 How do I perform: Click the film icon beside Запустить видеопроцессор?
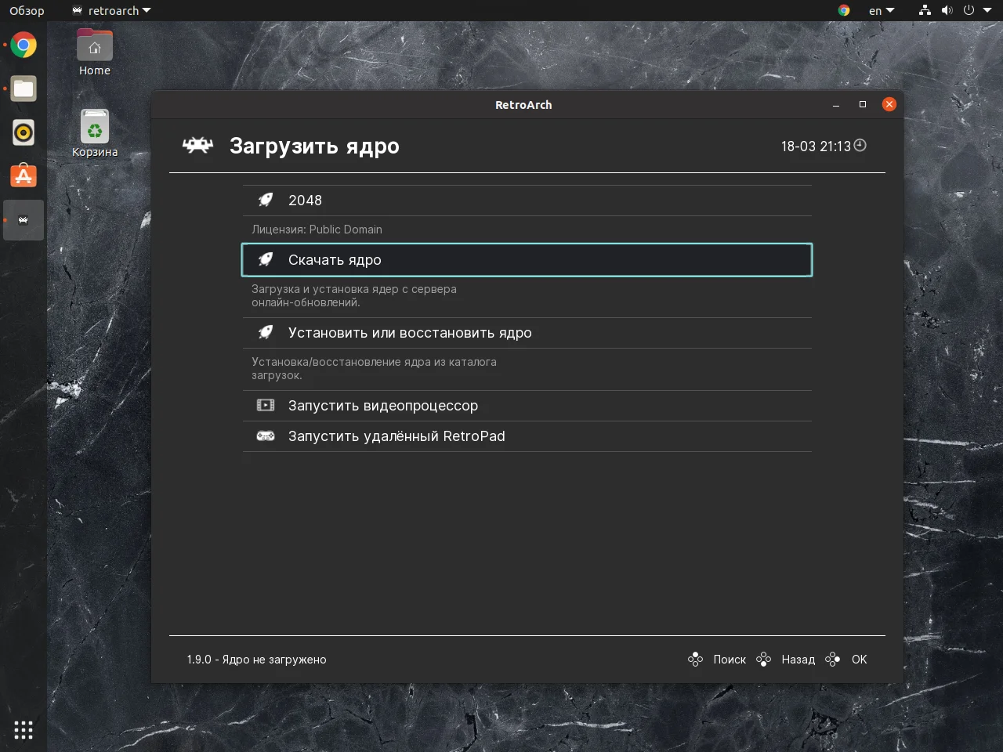point(266,406)
